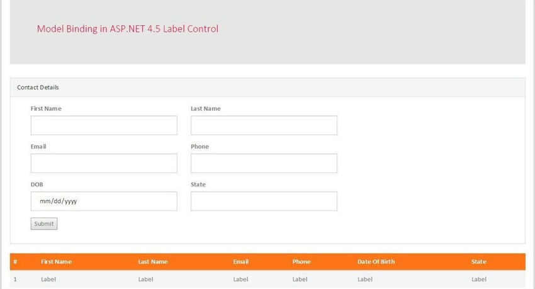Screen dimensions: 535x289
Task: Click the Last Name table column header
Action: coord(153,262)
